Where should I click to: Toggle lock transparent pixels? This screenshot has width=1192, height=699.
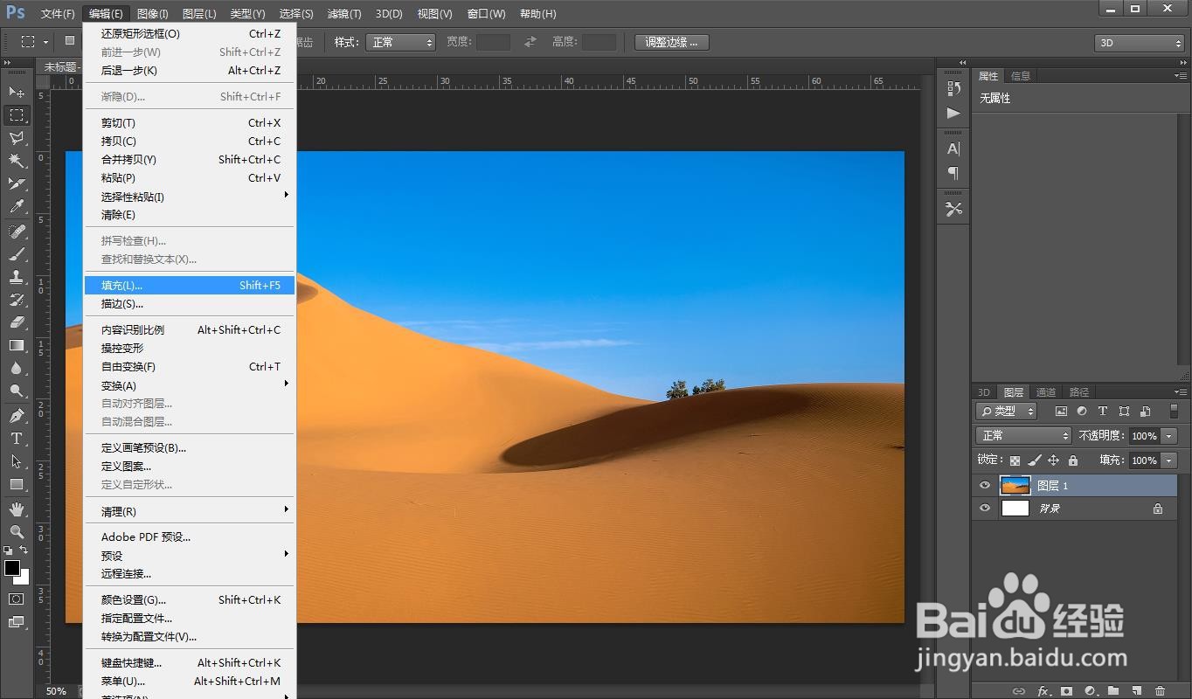[1015, 460]
